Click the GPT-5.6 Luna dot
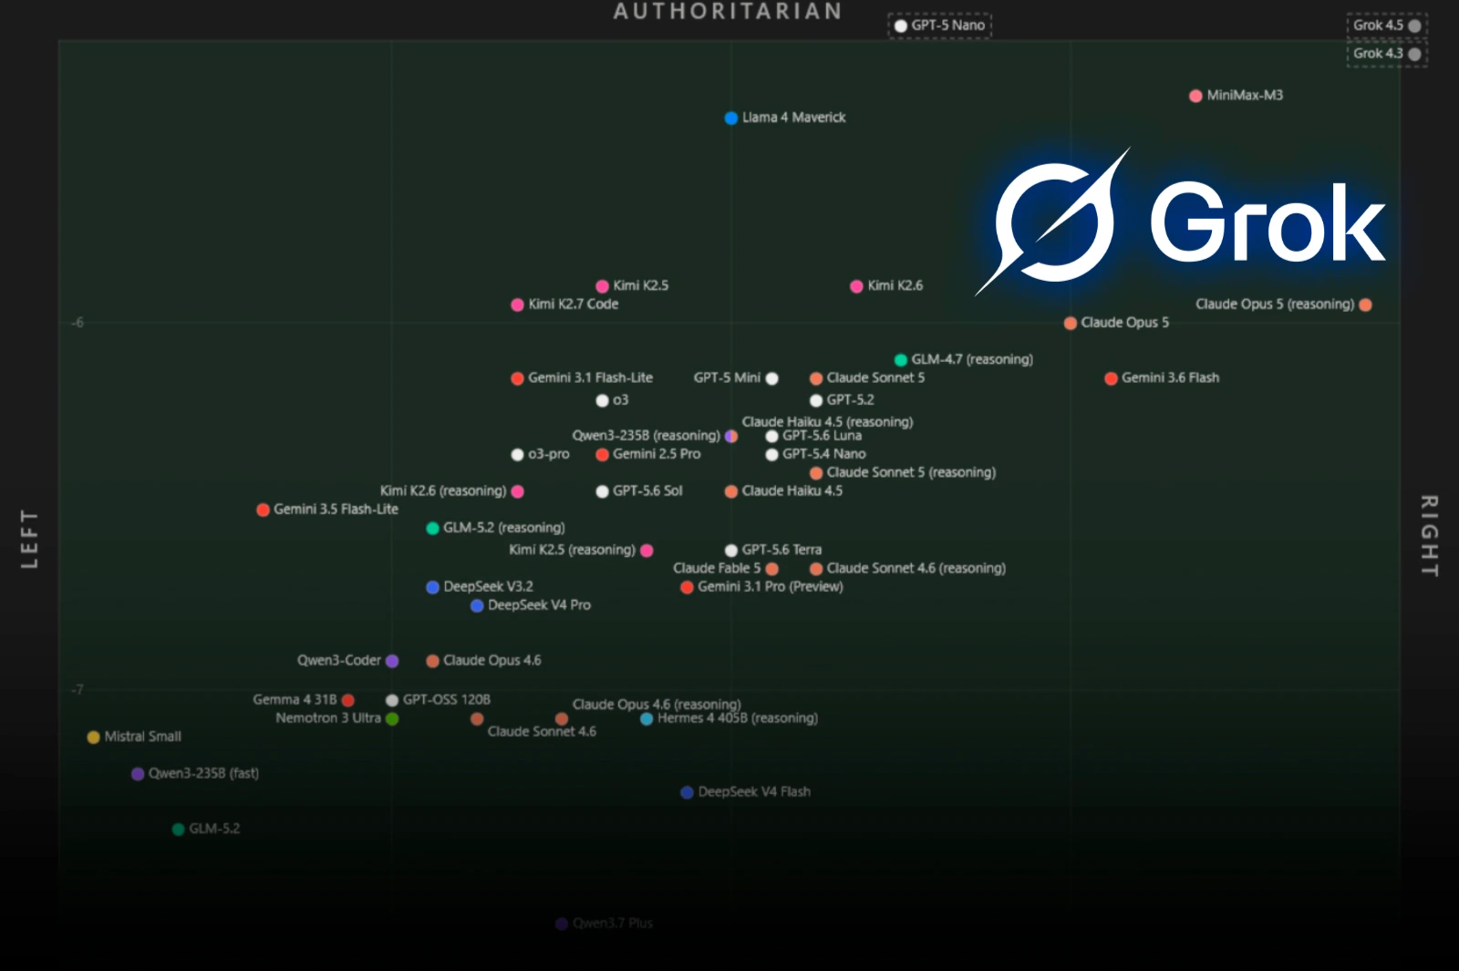Viewport: 1459px width, 971px height. pos(771,436)
